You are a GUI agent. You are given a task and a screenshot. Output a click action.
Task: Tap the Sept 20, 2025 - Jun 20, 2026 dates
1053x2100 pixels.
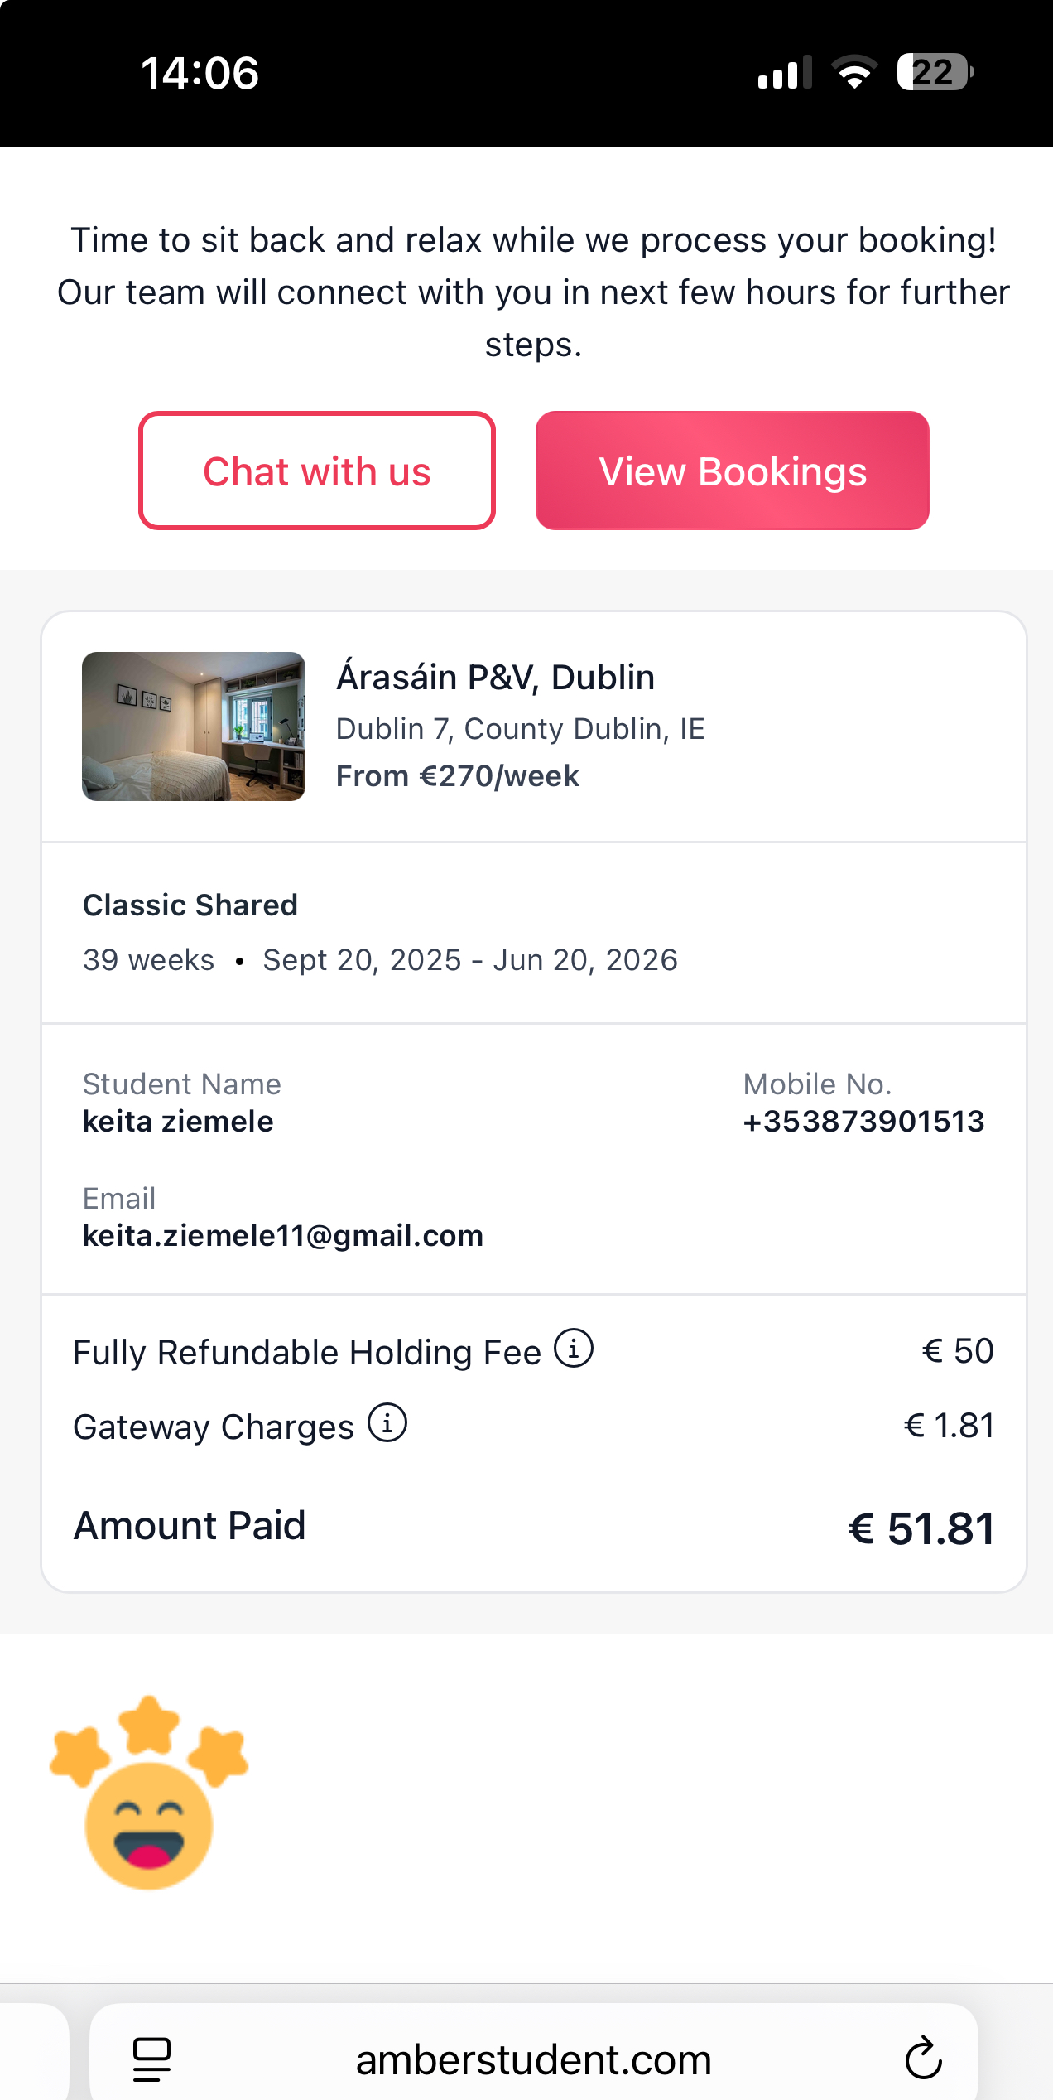470,959
